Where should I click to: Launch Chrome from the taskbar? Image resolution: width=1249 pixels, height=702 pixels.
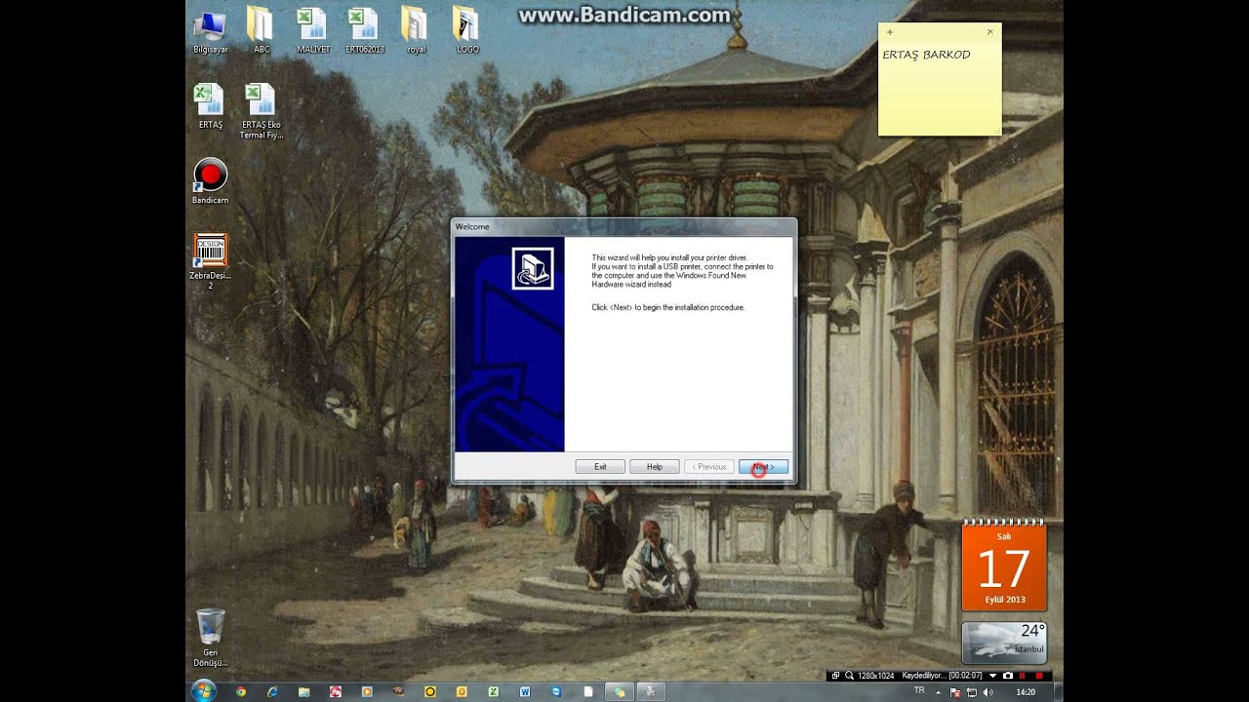pyautogui.click(x=241, y=691)
